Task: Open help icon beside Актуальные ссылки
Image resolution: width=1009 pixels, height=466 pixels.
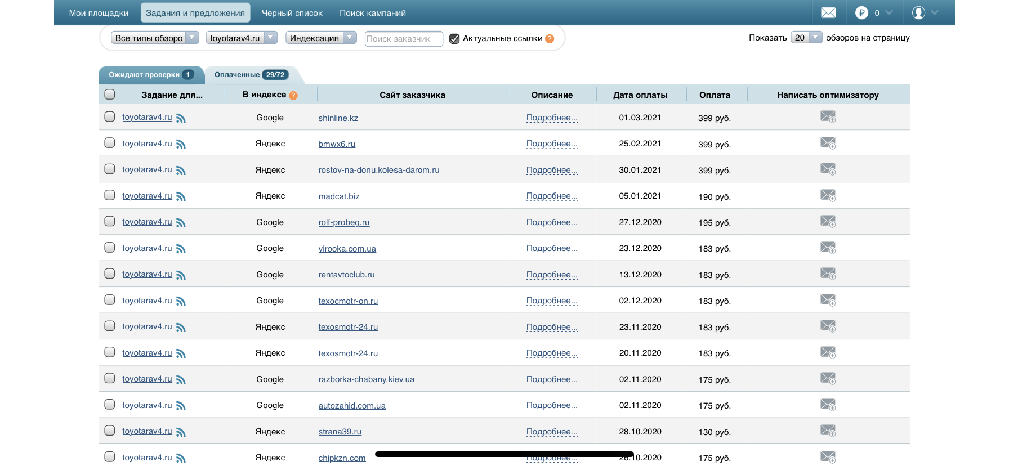Action: click(550, 39)
